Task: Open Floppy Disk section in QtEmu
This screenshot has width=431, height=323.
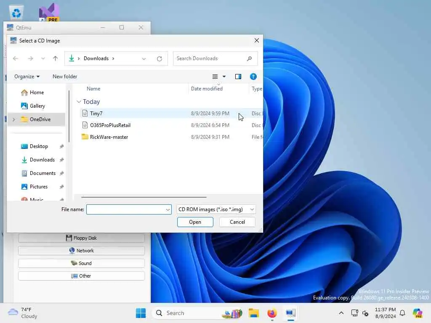Action: pos(81,238)
